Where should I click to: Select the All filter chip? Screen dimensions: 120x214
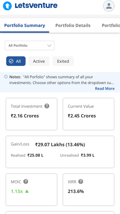(x=16, y=61)
